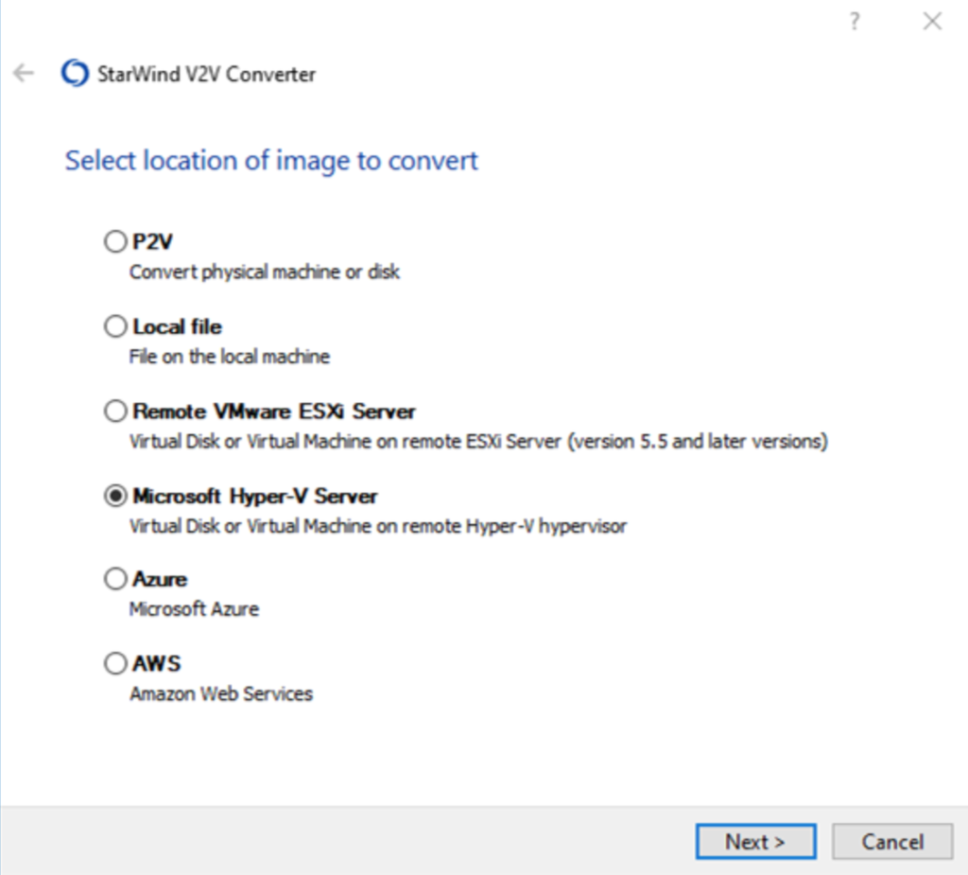
Task: Click the 'Convert physical machine or disk' description
Action: click(x=265, y=272)
